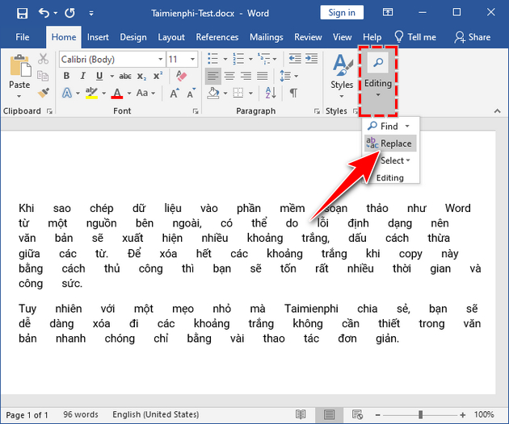Open the Help tab
509x424 pixels.
tap(372, 37)
